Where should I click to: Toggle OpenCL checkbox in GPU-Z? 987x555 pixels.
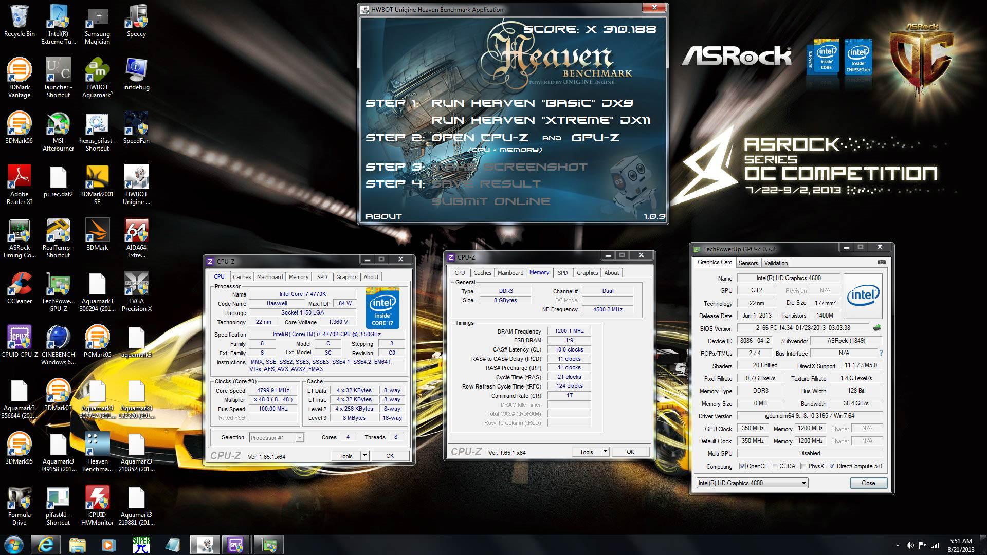[x=742, y=466]
